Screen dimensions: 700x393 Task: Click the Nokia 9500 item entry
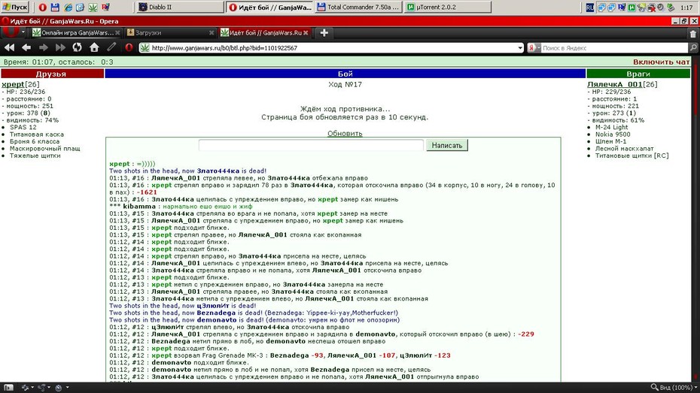613,134
